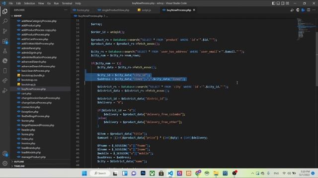Open cart.php in the Explorer
Viewport: 318px width, 178px height.
click(x=26, y=93)
